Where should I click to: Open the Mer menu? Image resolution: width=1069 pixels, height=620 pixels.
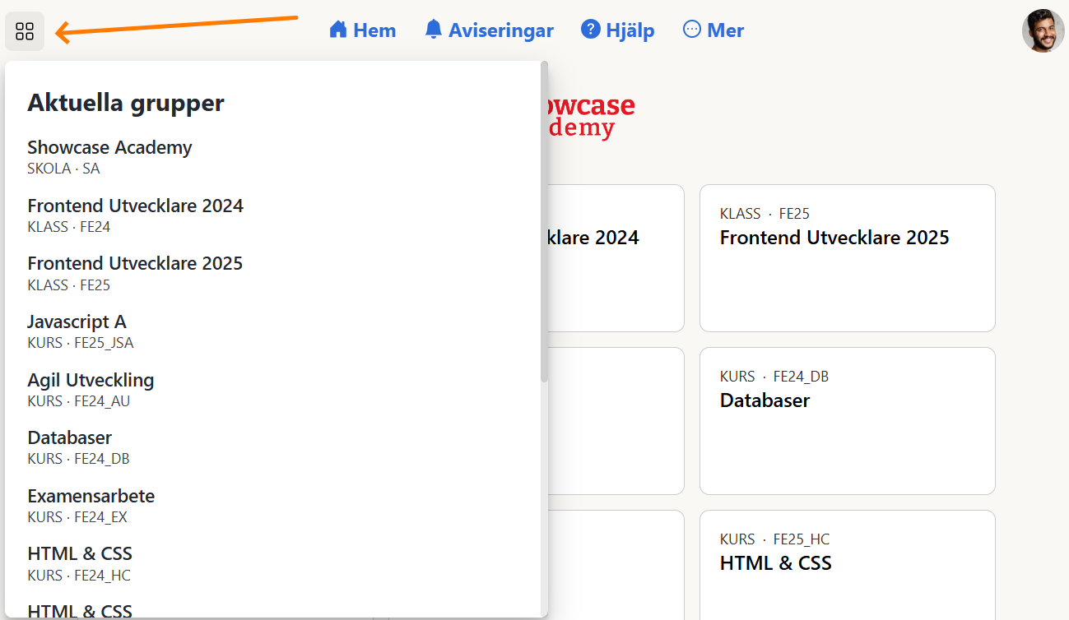coord(724,30)
